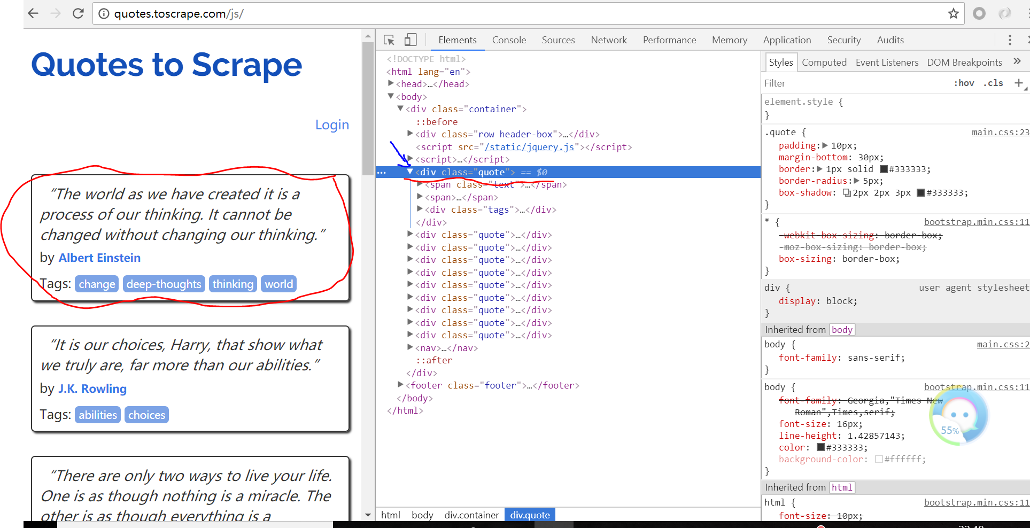Open the DevTools three-dot customize menu

pos(1010,40)
